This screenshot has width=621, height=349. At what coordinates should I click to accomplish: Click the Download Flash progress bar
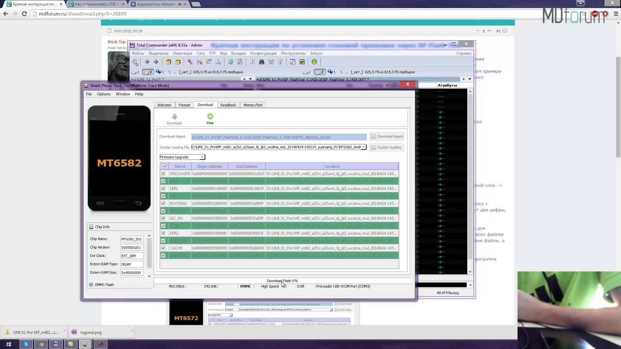click(x=282, y=281)
